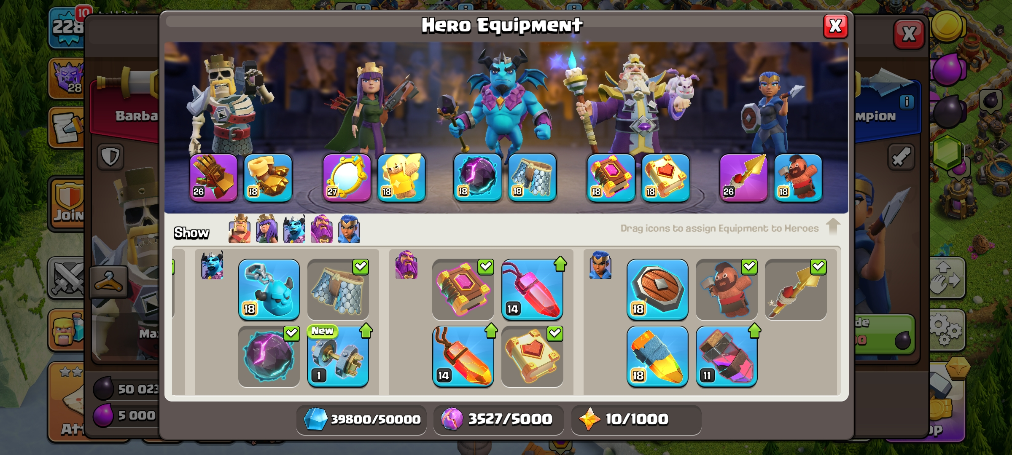Screen dimensions: 1012x455
Task: Tap the shiny ore counter 39800/50000
Action: point(361,420)
